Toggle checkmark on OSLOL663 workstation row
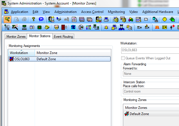Image resolution: width=179 pixels, height=126 pixels. click(11, 59)
